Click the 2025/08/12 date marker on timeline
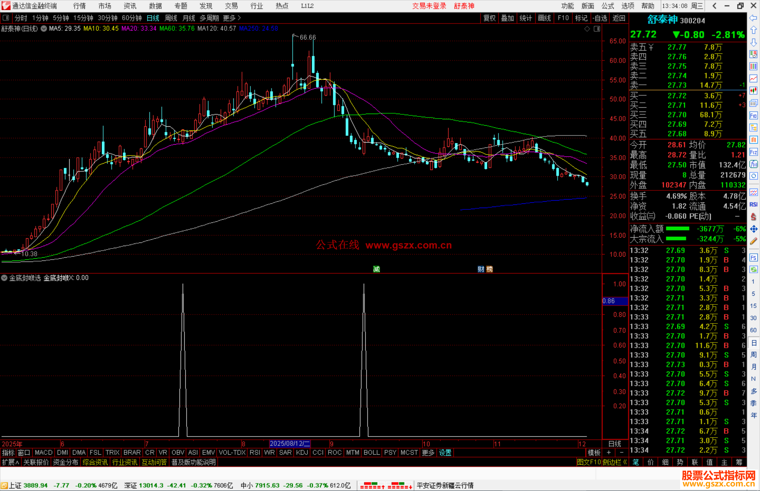The image size is (760, 491). tap(290, 443)
